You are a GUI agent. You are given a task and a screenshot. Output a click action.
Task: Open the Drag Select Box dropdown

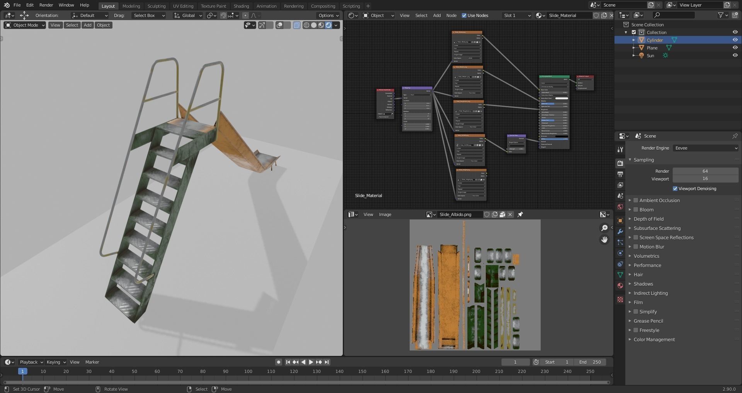(148, 15)
